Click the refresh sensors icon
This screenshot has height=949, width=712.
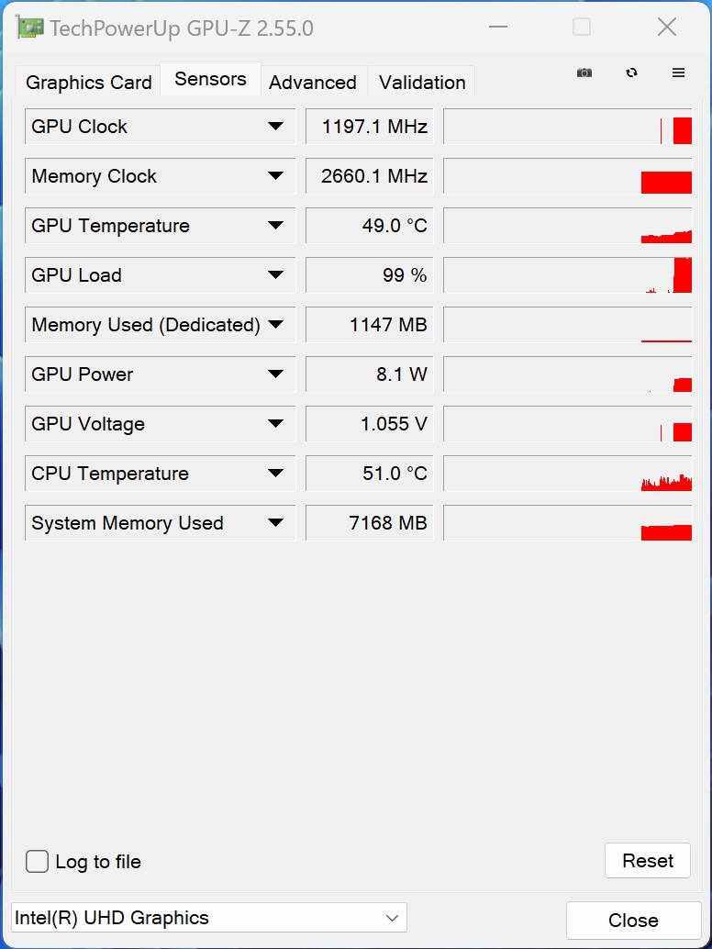[631, 73]
